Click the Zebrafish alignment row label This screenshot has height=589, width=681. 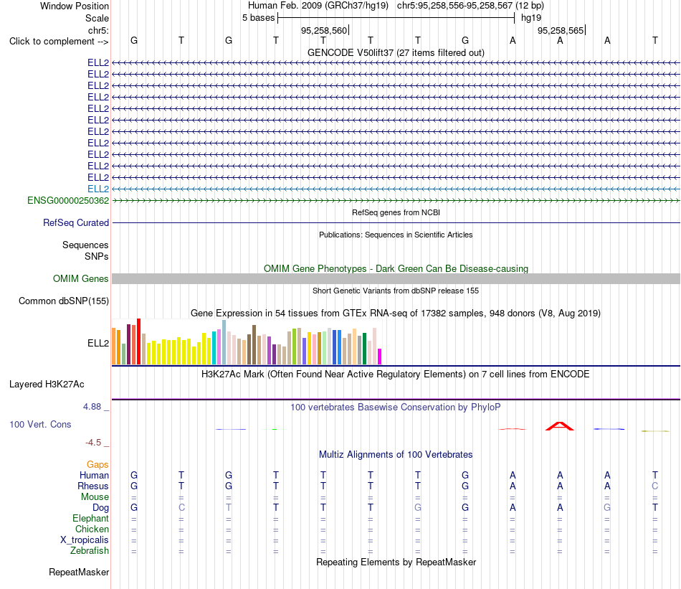[90, 550]
